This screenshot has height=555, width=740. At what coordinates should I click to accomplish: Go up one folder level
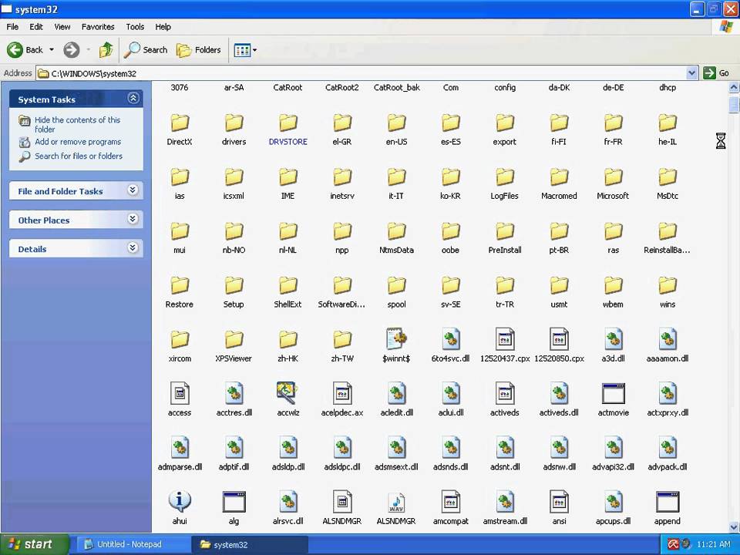106,49
